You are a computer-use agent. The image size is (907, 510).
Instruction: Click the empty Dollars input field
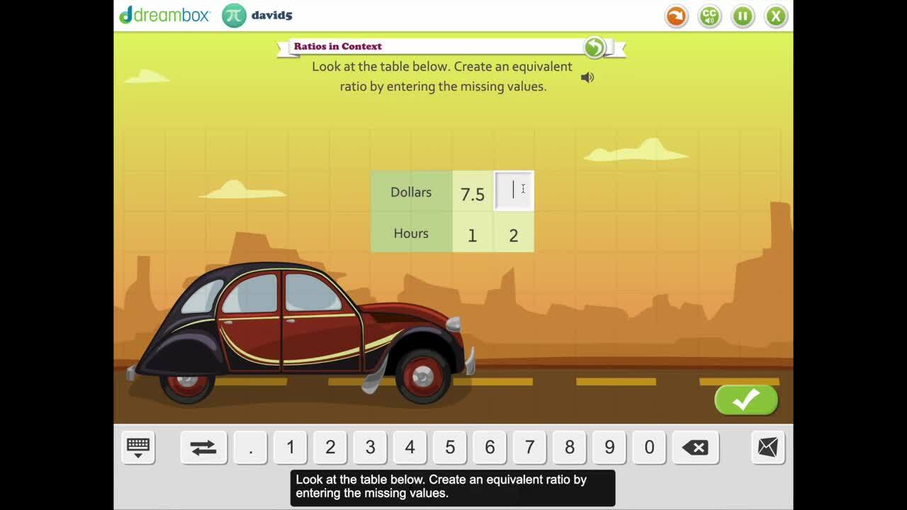[x=514, y=191]
